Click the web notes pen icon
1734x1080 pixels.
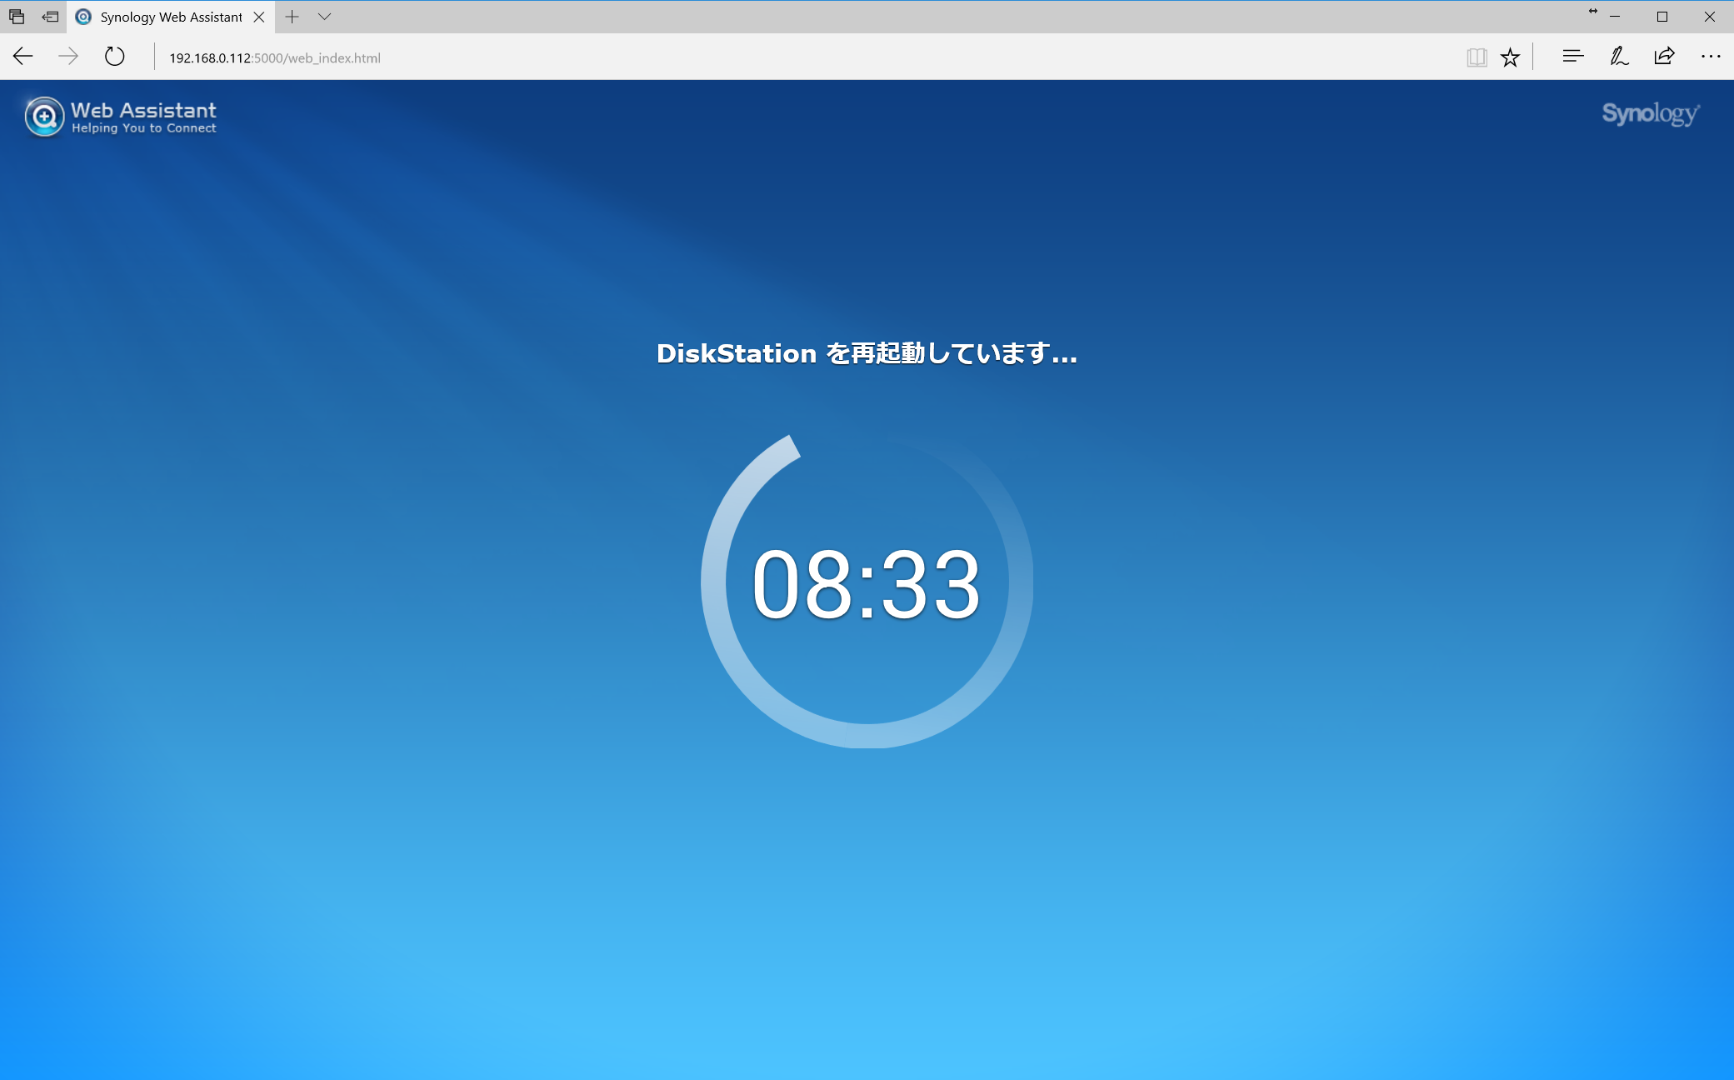1618,57
